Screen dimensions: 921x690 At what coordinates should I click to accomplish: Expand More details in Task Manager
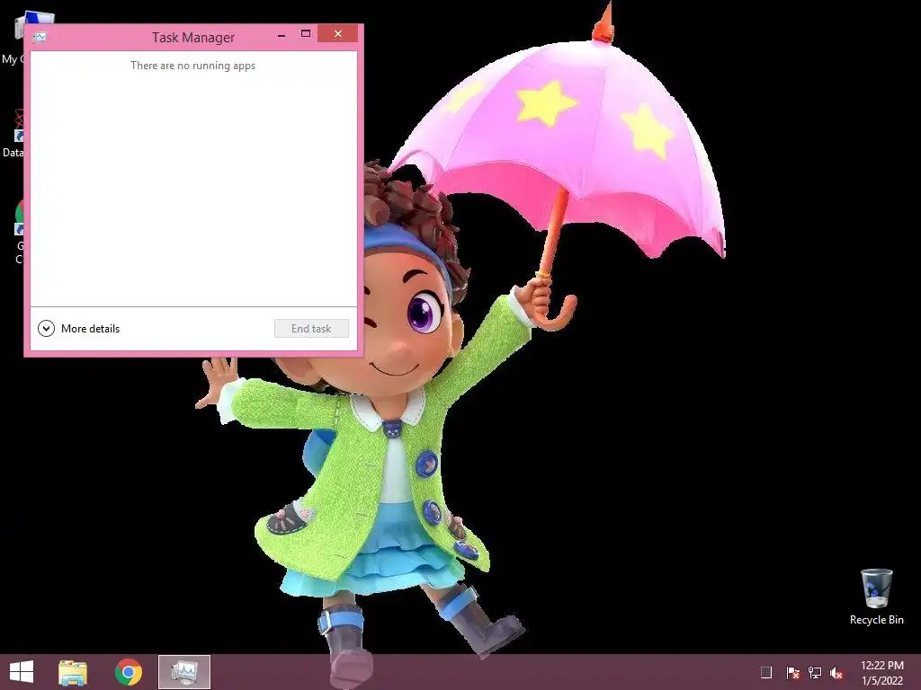pos(79,329)
